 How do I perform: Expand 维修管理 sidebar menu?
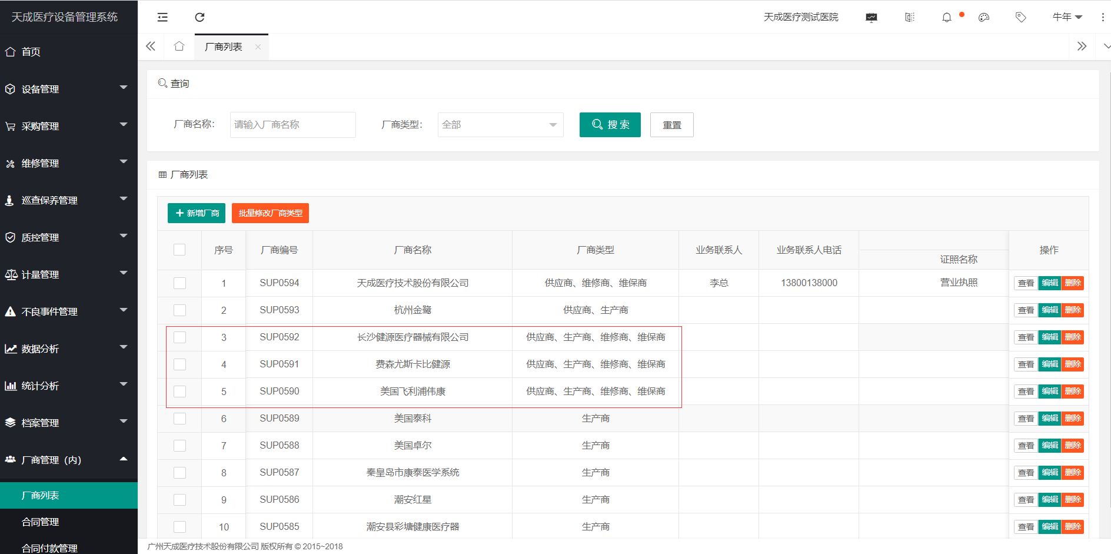tap(69, 163)
